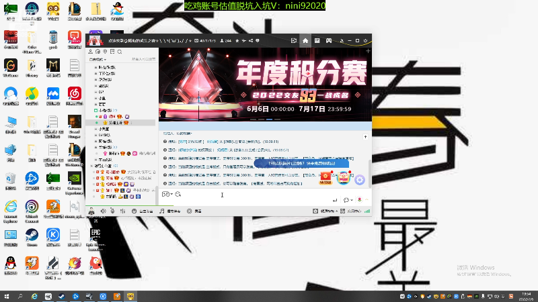Open the Windows Start menu

[x=7, y=297]
